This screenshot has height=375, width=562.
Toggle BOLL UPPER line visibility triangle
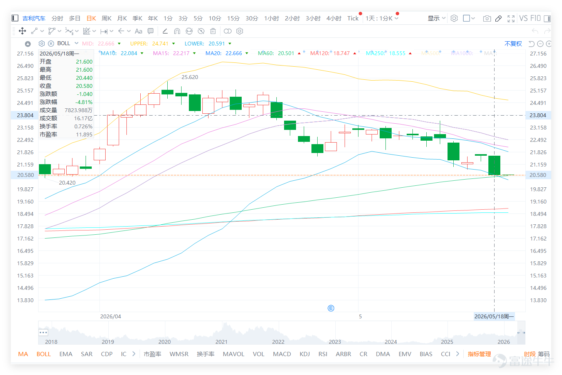(173, 44)
